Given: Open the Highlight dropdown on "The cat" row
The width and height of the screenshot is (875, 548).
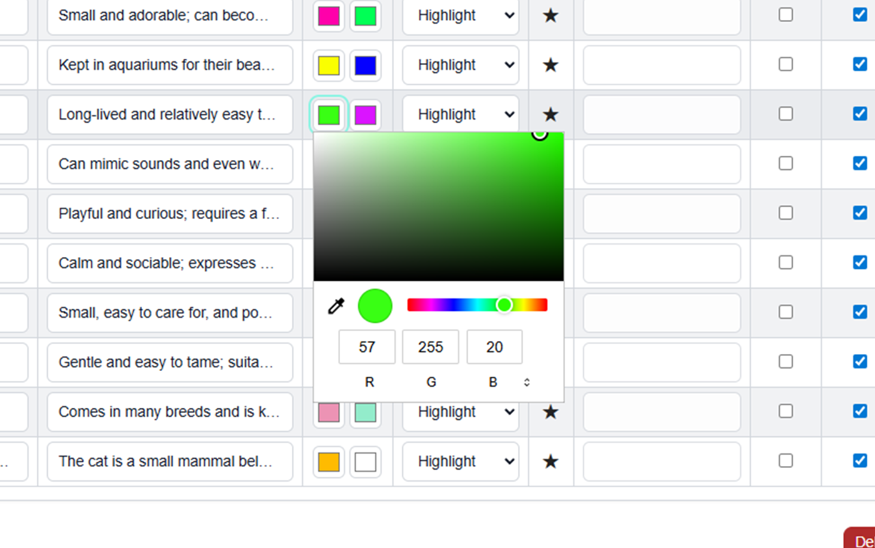Looking at the screenshot, I should [x=460, y=461].
